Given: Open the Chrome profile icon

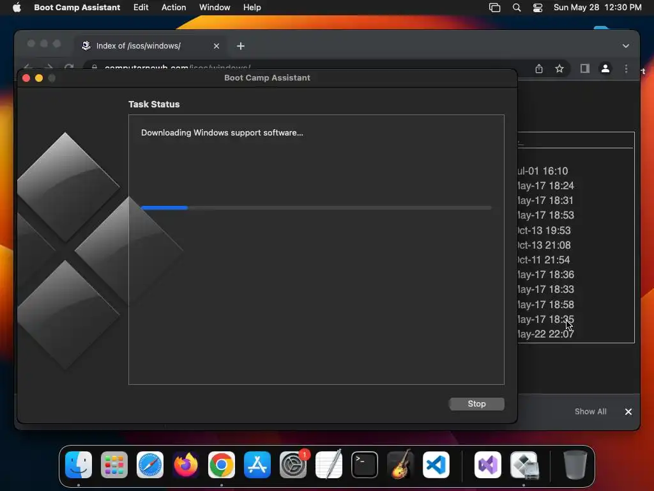Looking at the screenshot, I should [605, 68].
